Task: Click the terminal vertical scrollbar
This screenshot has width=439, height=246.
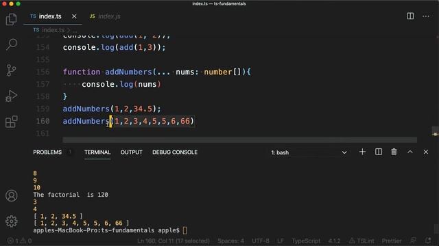Action: point(436,229)
